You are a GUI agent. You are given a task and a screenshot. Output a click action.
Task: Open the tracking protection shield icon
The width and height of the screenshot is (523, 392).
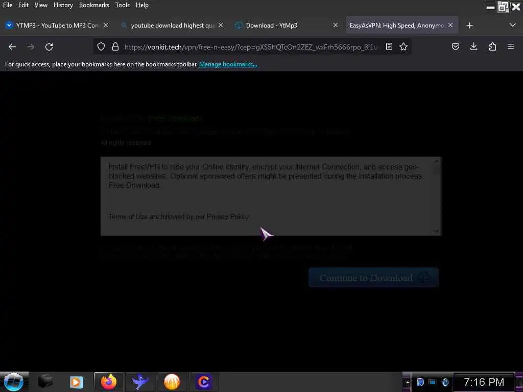(x=101, y=46)
